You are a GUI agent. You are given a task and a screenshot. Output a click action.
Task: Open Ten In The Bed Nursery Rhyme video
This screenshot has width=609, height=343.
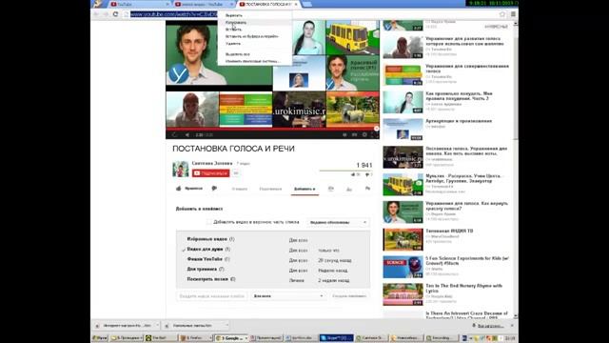pos(463,288)
